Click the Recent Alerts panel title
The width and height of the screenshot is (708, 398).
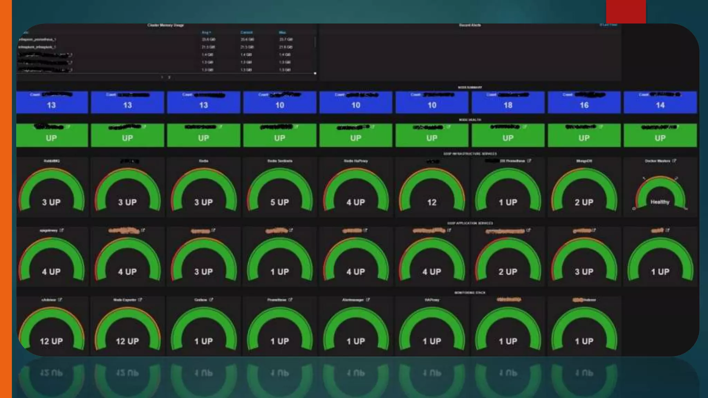click(x=470, y=25)
